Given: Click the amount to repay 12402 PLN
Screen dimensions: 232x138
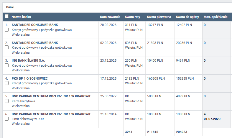Looking at the screenshot, I should 184,25.
